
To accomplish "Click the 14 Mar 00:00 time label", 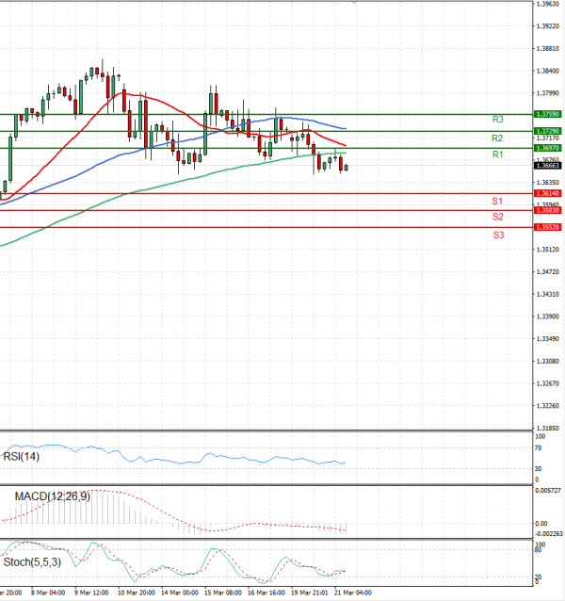I will (180, 593).
